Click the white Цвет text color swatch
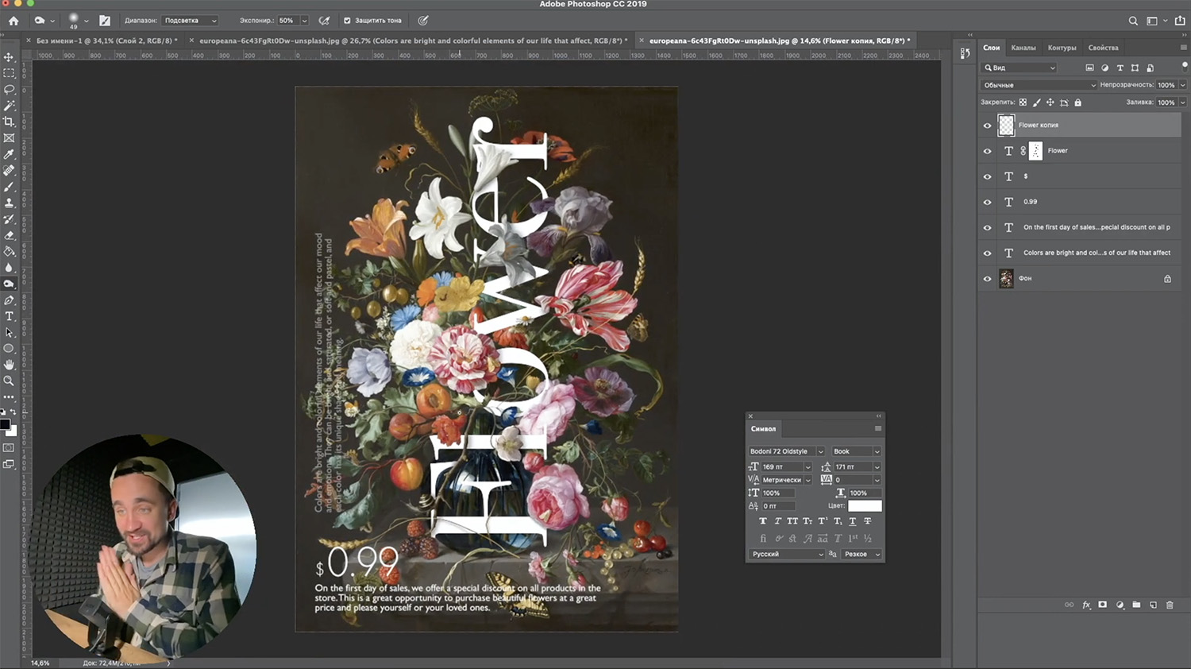The image size is (1191, 669). [864, 506]
